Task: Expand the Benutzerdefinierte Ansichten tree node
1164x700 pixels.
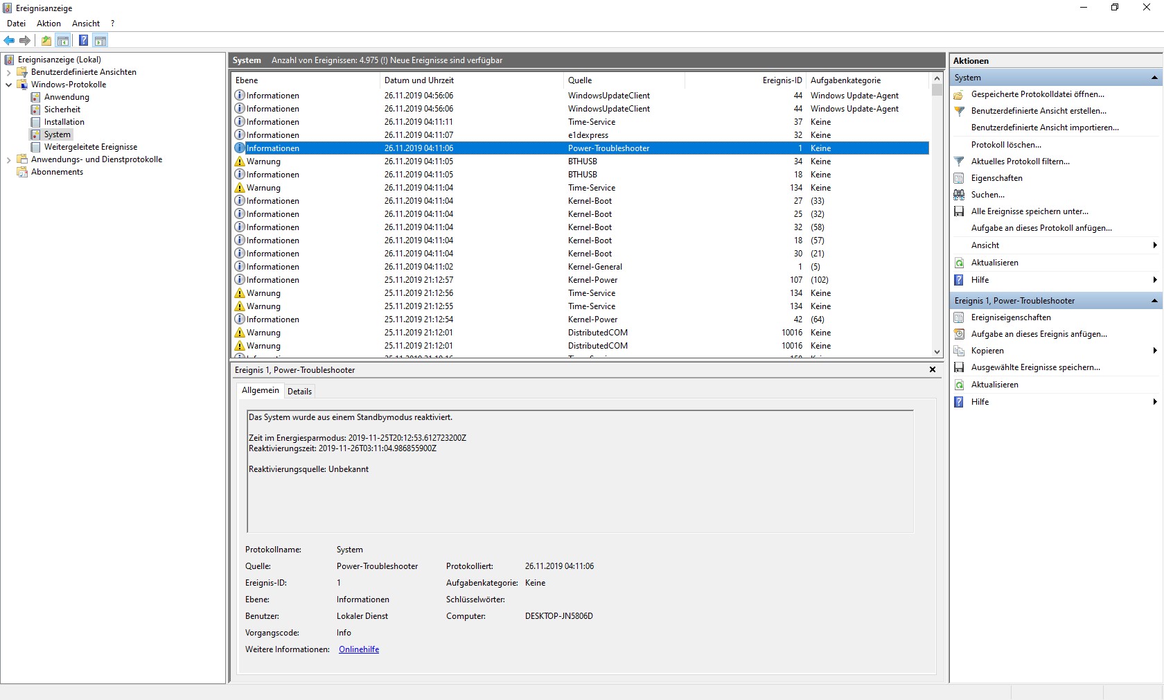Action: 8,72
